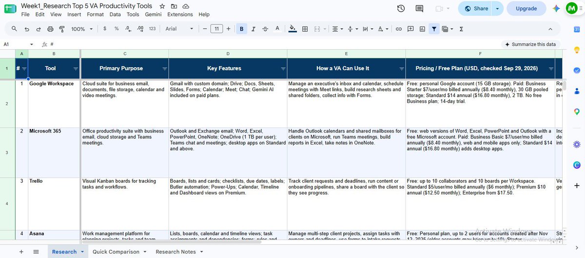
Task: Open Gemini sparkle panel
Action: pyautogui.click(x=556, y=8)
